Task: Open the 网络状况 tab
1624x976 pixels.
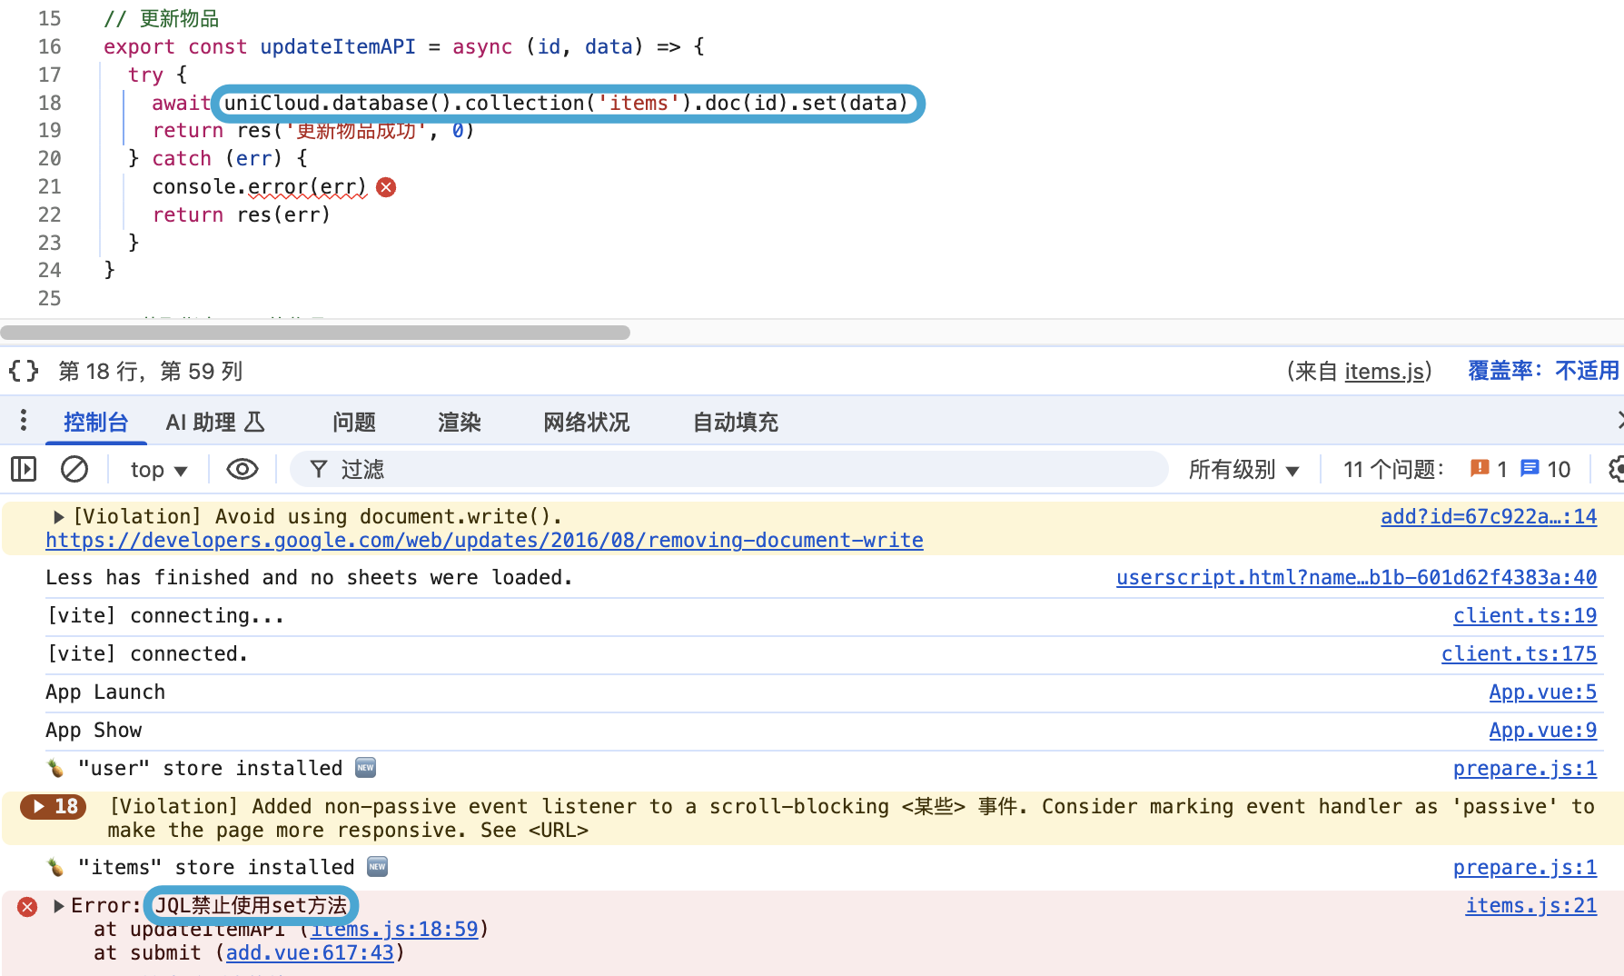Action: tap(586, 422)
